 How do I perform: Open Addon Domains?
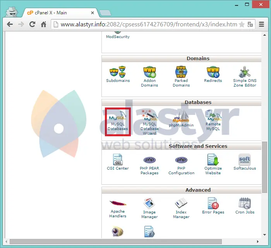click(x=149, y=76)
